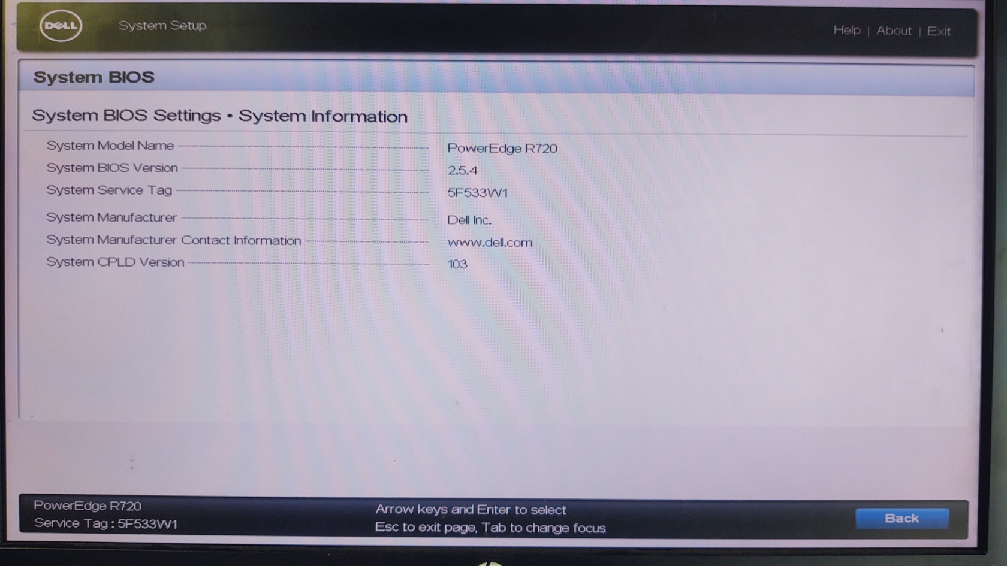The height and width of the screenshot is (566, 1007).
Task: Click Service Tag text in footer bar
Action: pyautogui.click(x=105, y=523)
